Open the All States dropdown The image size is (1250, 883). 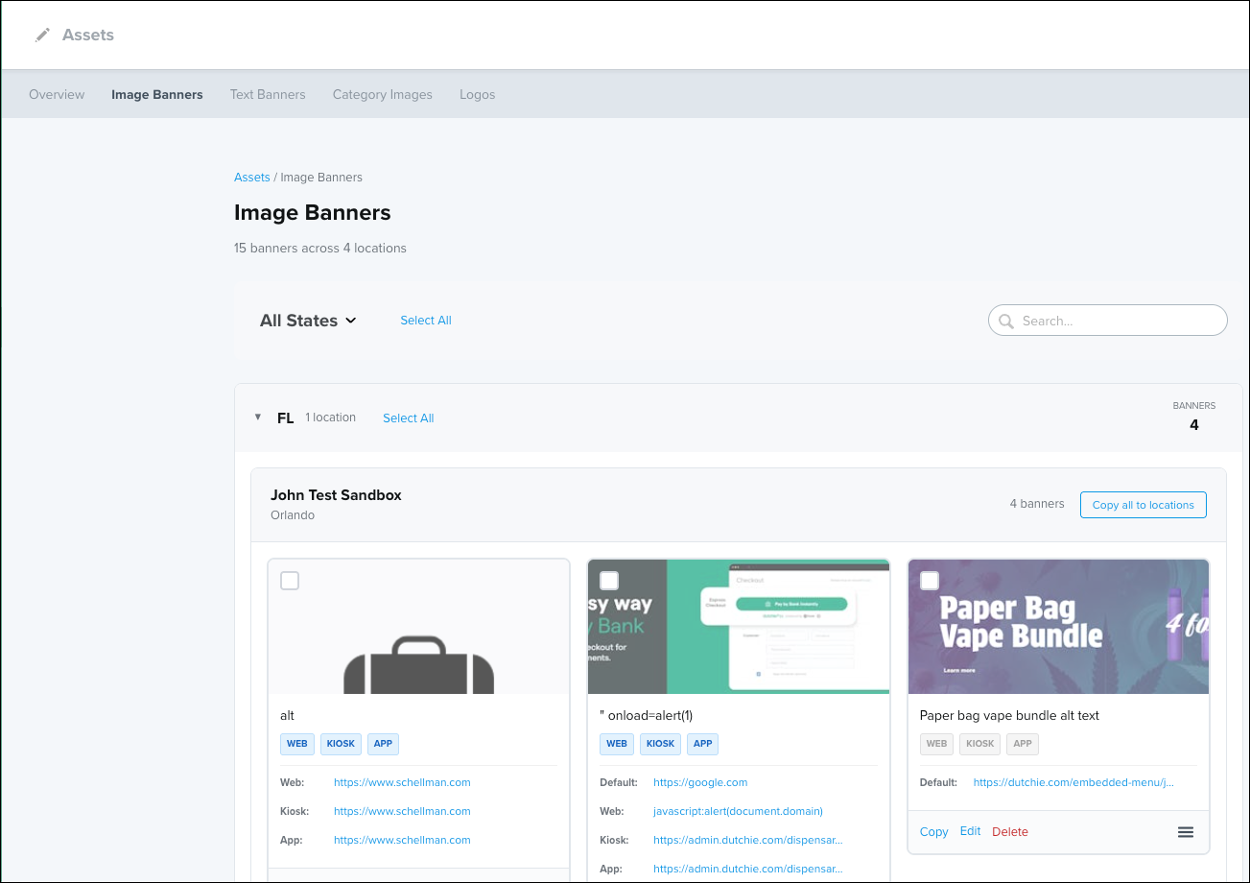pos(308,321)
